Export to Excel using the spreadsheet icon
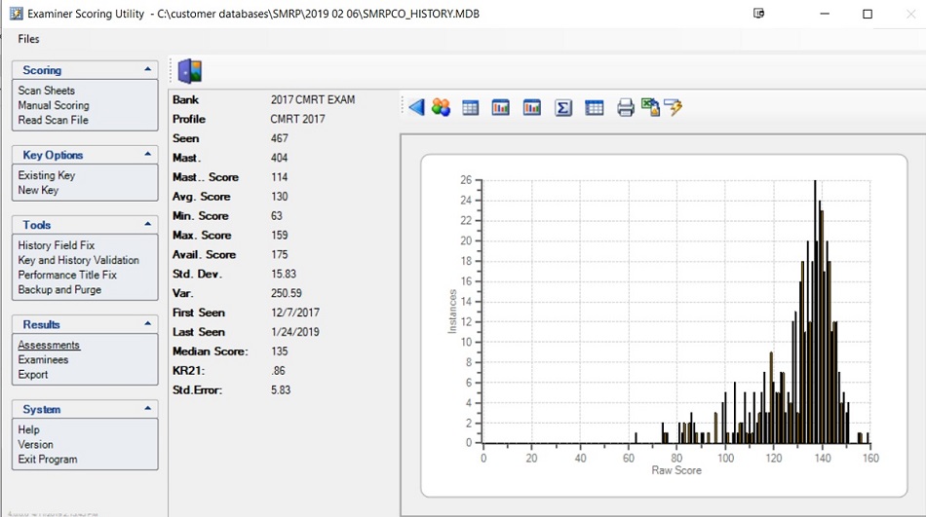Screen dimensions: 926x517 coord(650,107)
